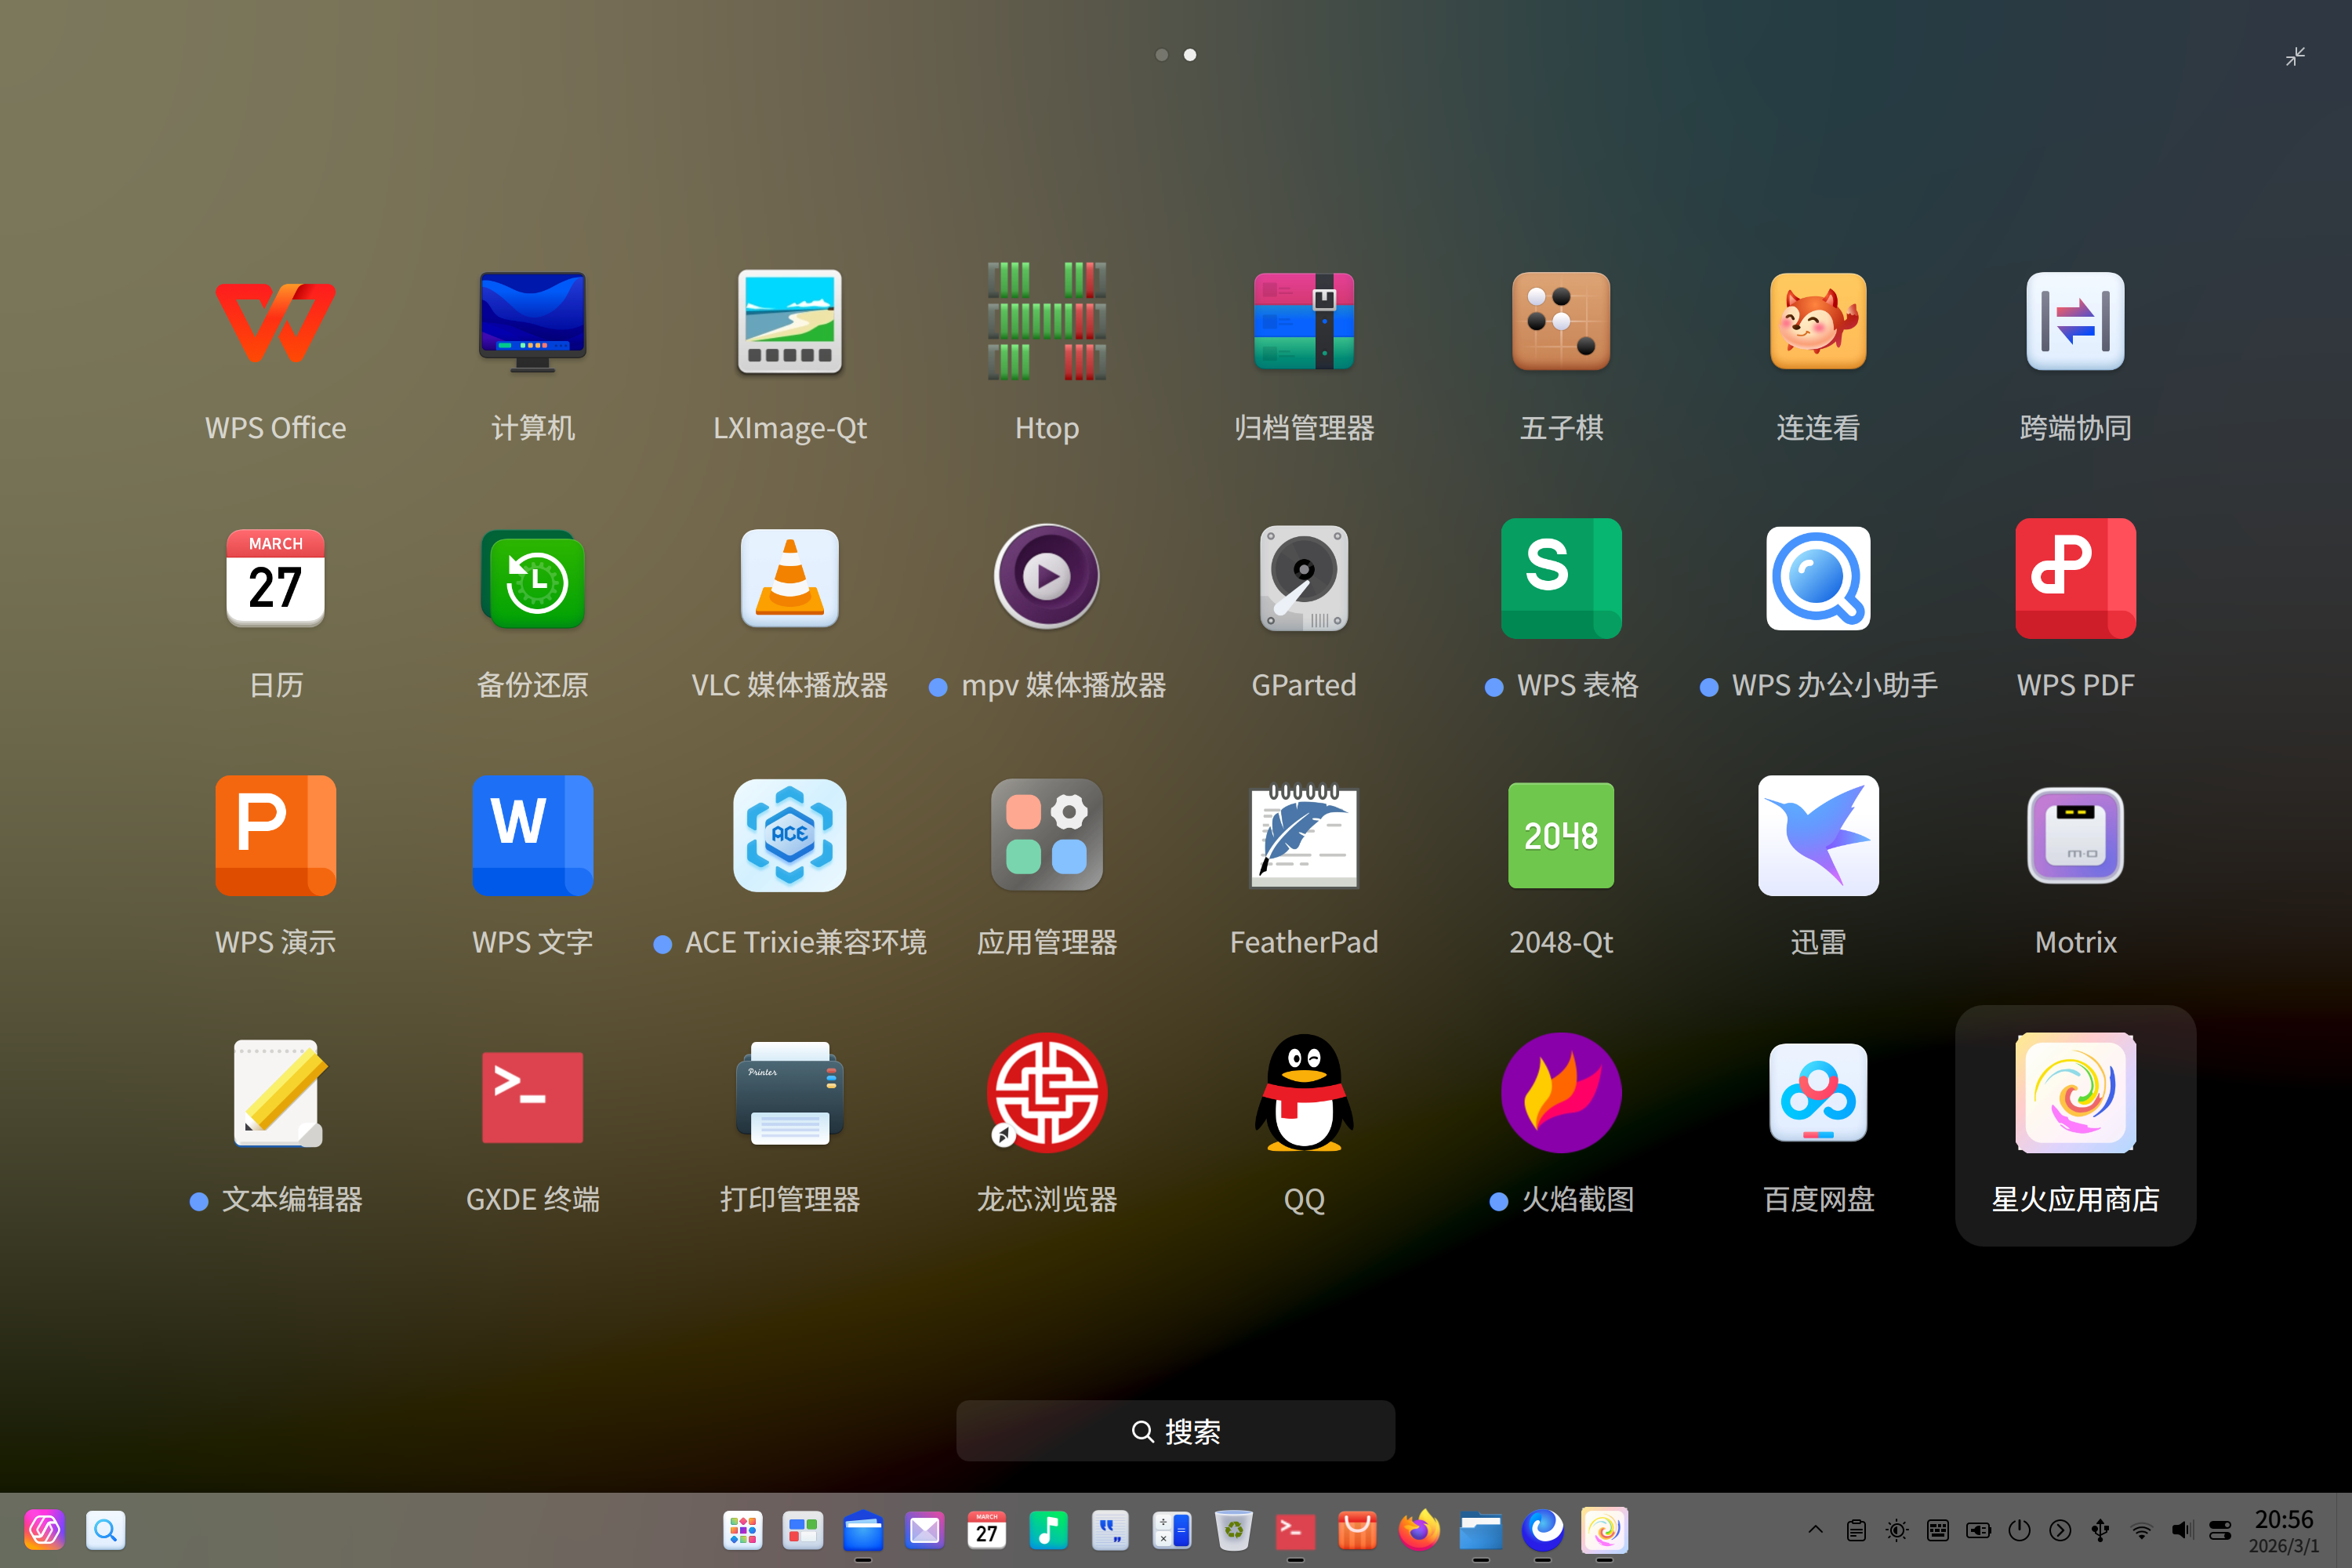Launch QQ messenger
Viewport: 2352px width, 1568px height.
click(1303, 1093)
